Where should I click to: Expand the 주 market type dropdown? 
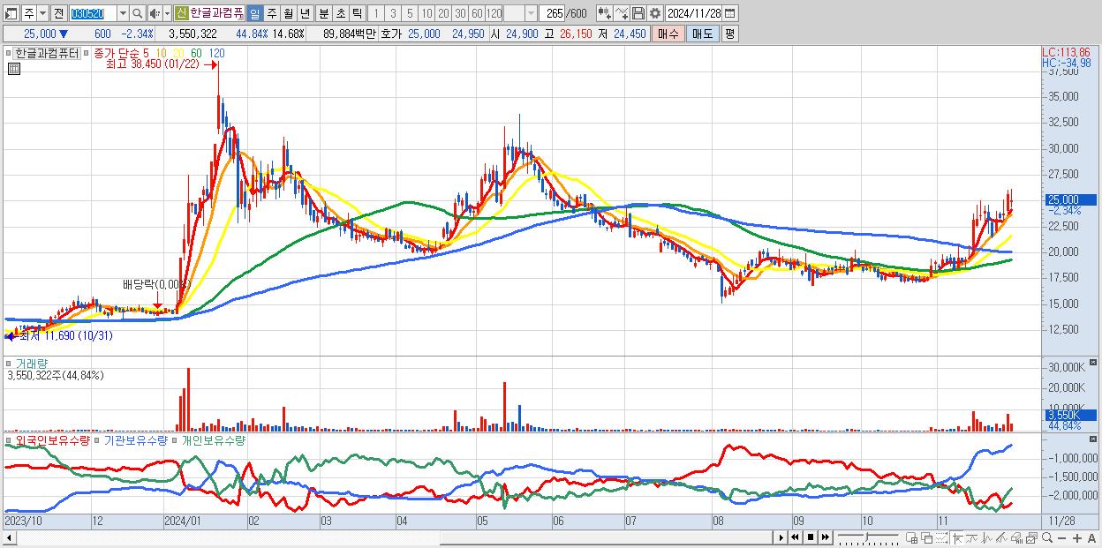click(x=42, y=13)
